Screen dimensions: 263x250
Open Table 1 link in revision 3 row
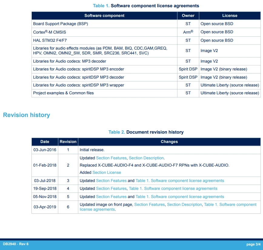[x=180, y=180]
